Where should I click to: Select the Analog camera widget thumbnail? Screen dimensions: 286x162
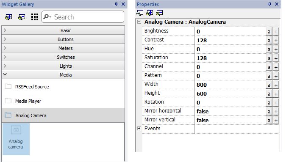pyautogui.click(x=16, y=139)
